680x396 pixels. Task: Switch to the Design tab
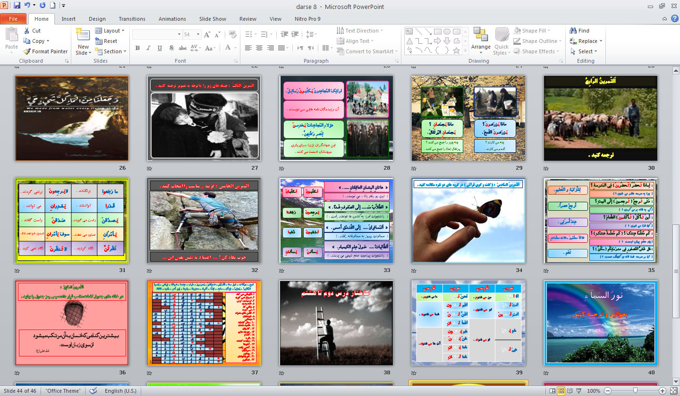(97, 19)
